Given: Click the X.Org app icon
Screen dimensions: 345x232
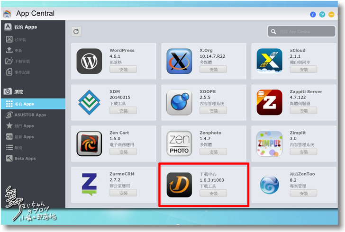Looking at the screenshot, I should 179,61.
